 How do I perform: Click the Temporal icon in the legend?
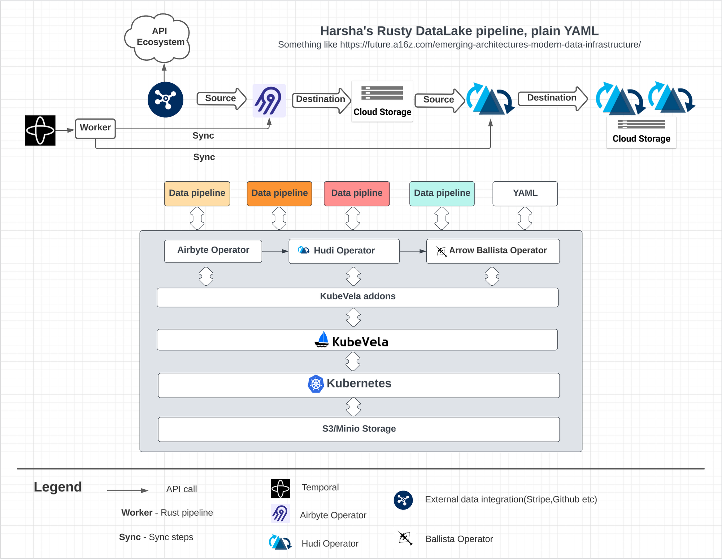280,489
